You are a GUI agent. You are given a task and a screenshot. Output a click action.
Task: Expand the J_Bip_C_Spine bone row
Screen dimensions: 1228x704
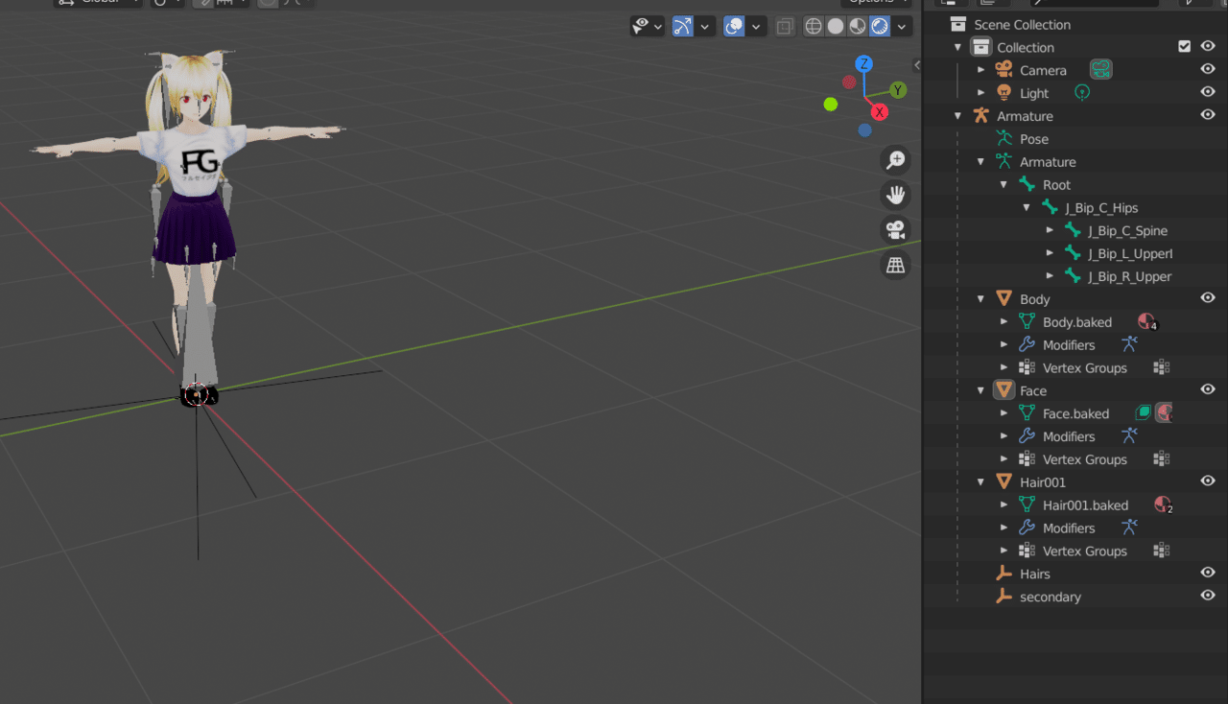click(1050, 230)
